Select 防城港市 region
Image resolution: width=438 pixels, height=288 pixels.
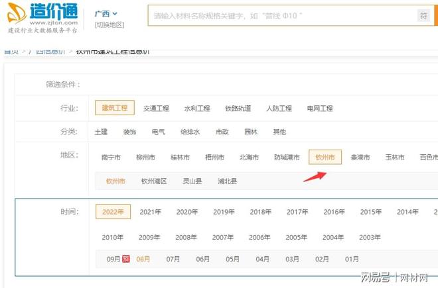click(287, 158)
